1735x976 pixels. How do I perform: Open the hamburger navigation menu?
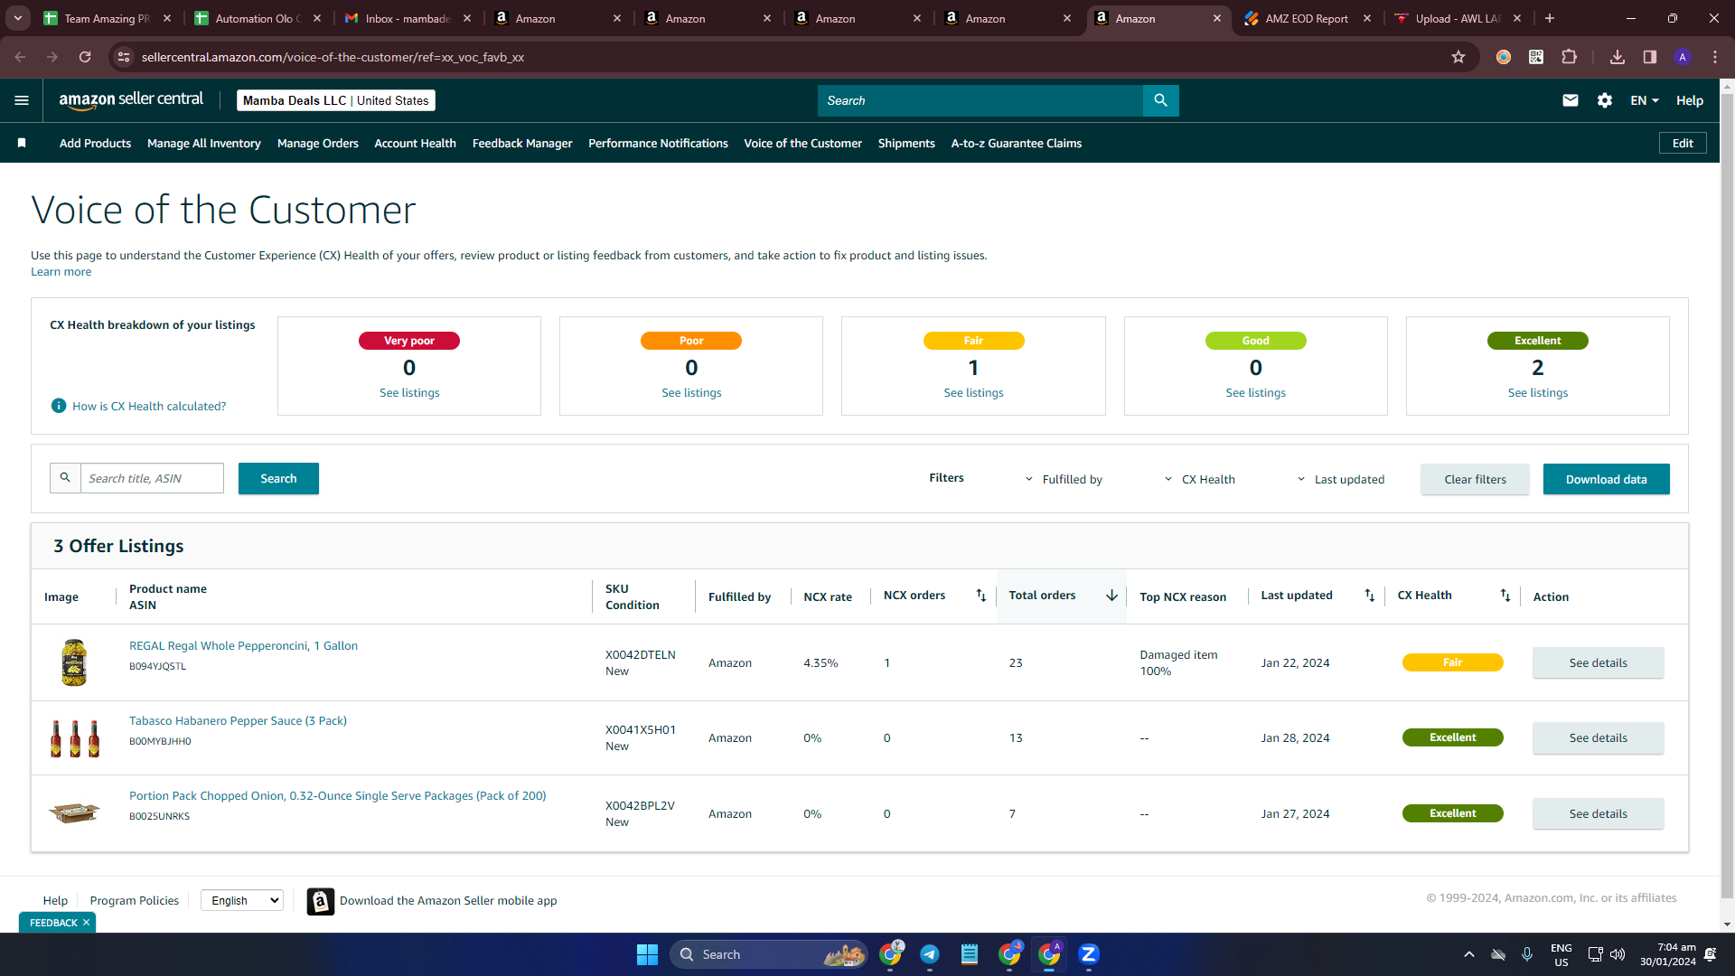tap(22, 100)
